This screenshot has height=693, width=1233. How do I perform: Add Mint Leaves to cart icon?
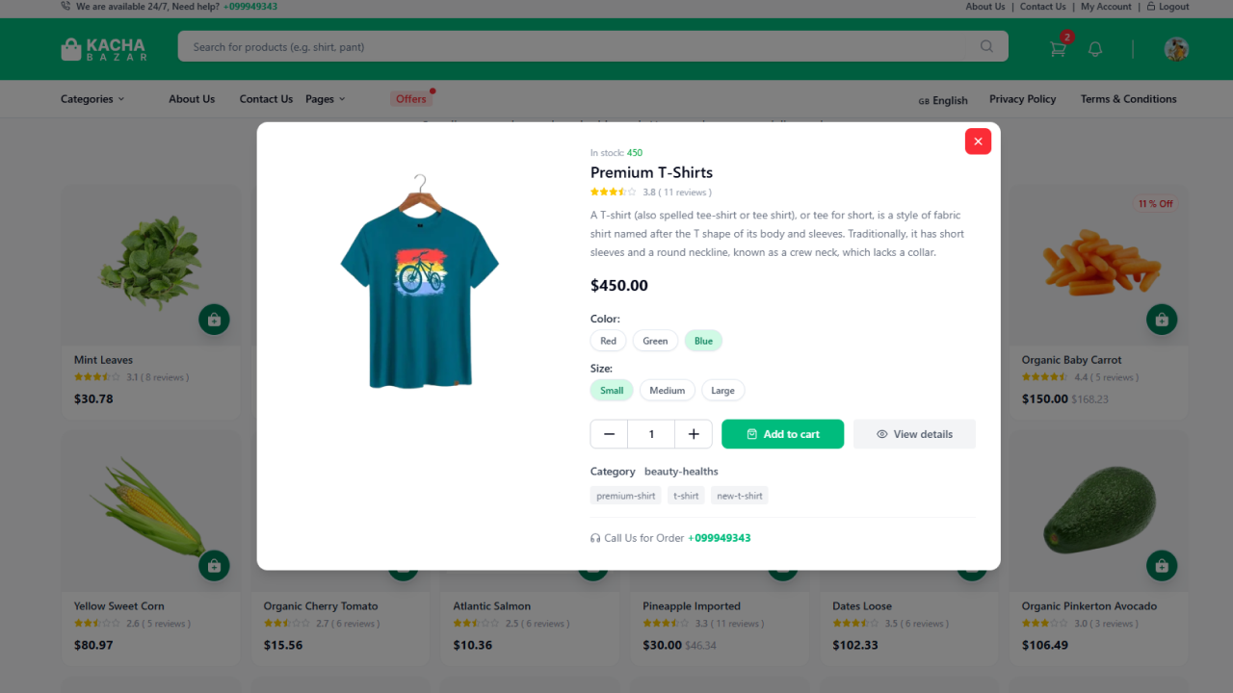pyautogui.click(x=214, y=320)
